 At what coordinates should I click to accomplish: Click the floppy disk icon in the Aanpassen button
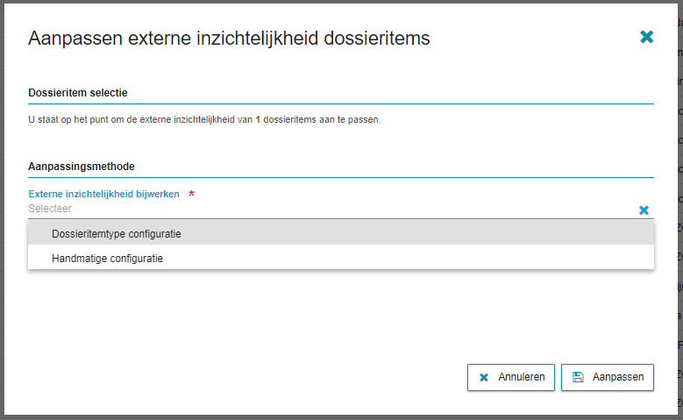click(x=578, y=378)
